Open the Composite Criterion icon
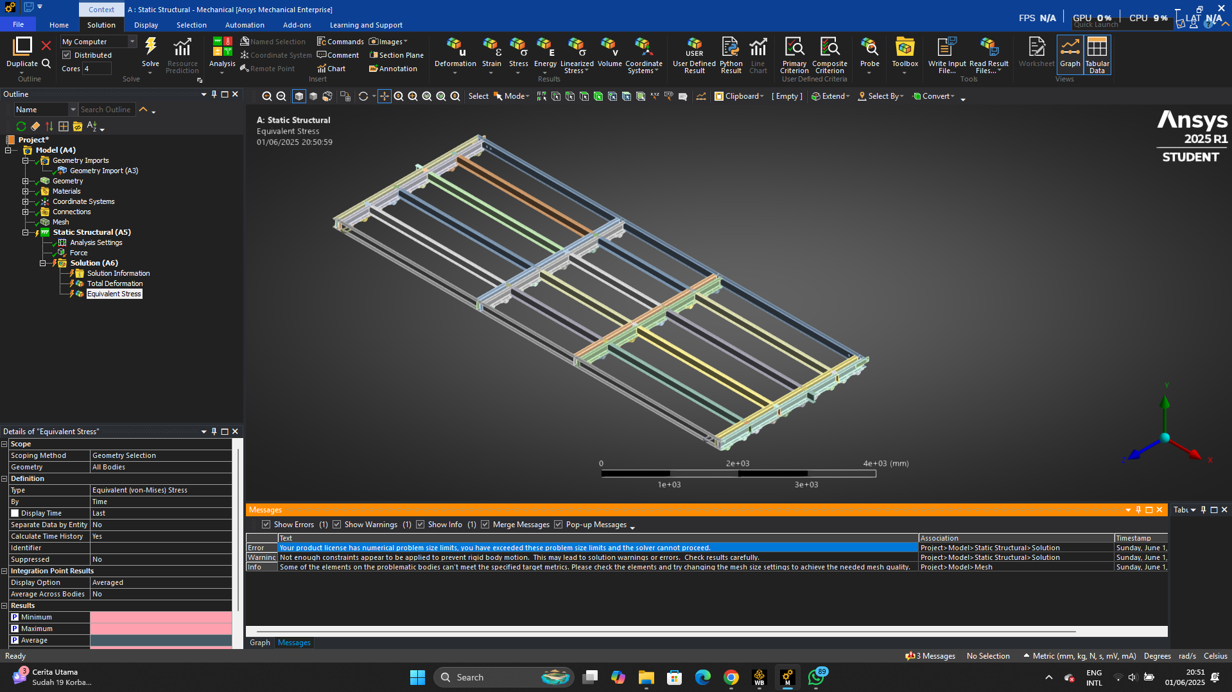Screen dimensions: 1232x692 [829, 47]
